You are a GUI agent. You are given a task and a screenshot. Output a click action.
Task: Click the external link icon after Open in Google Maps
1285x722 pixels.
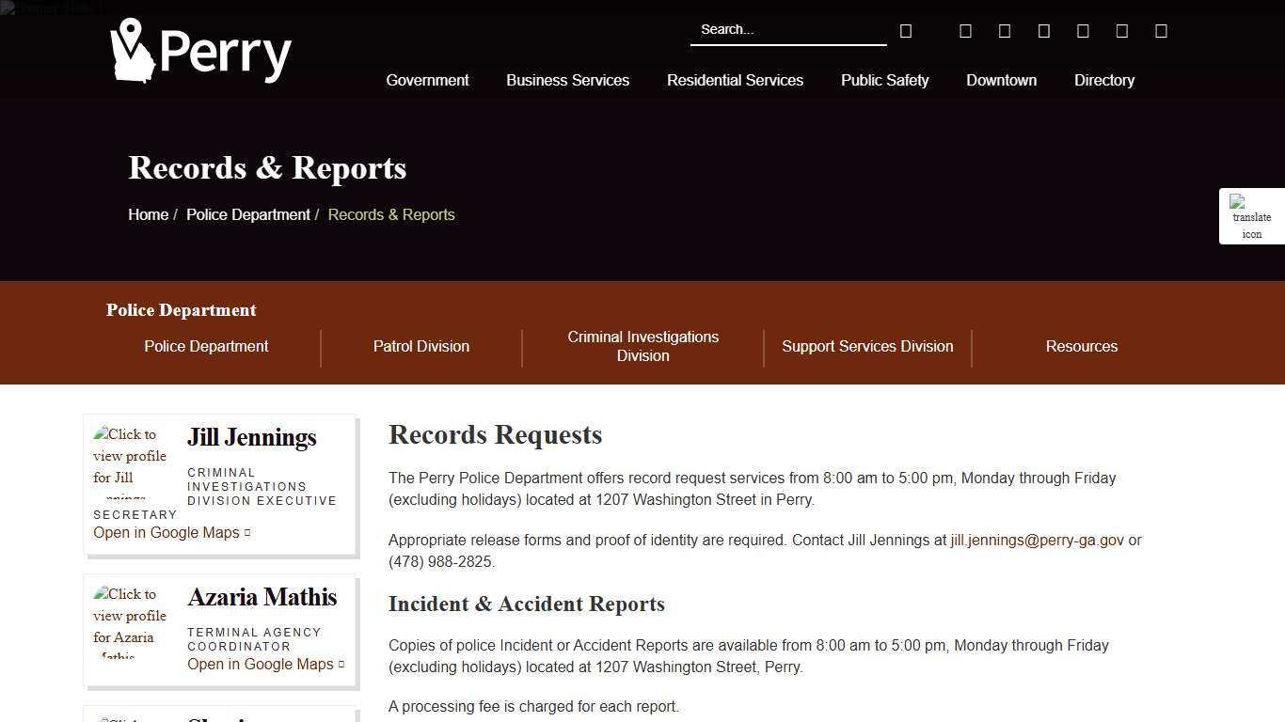(247, 532)
